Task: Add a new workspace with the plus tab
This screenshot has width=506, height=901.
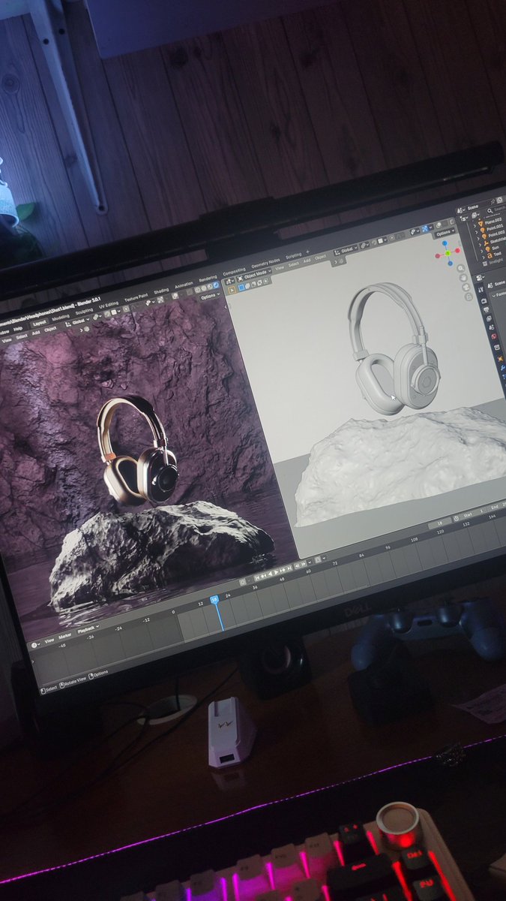Action: coord(307,252)
